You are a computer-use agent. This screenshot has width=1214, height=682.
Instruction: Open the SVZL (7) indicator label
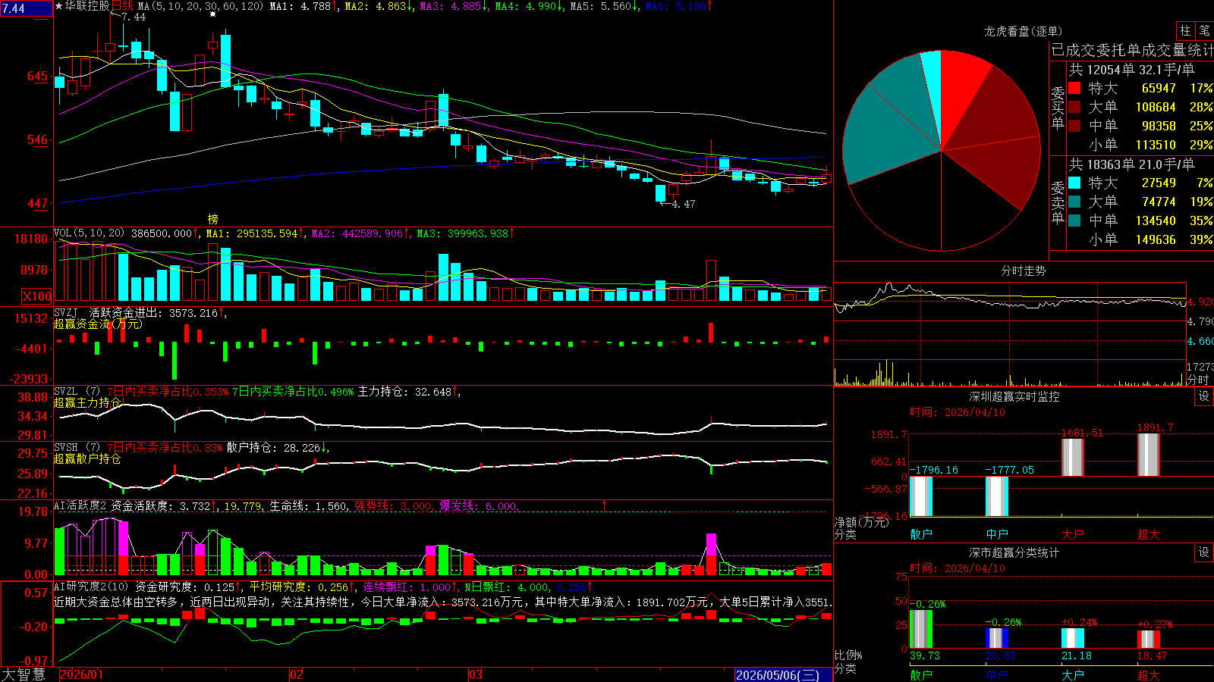point(77,392)
